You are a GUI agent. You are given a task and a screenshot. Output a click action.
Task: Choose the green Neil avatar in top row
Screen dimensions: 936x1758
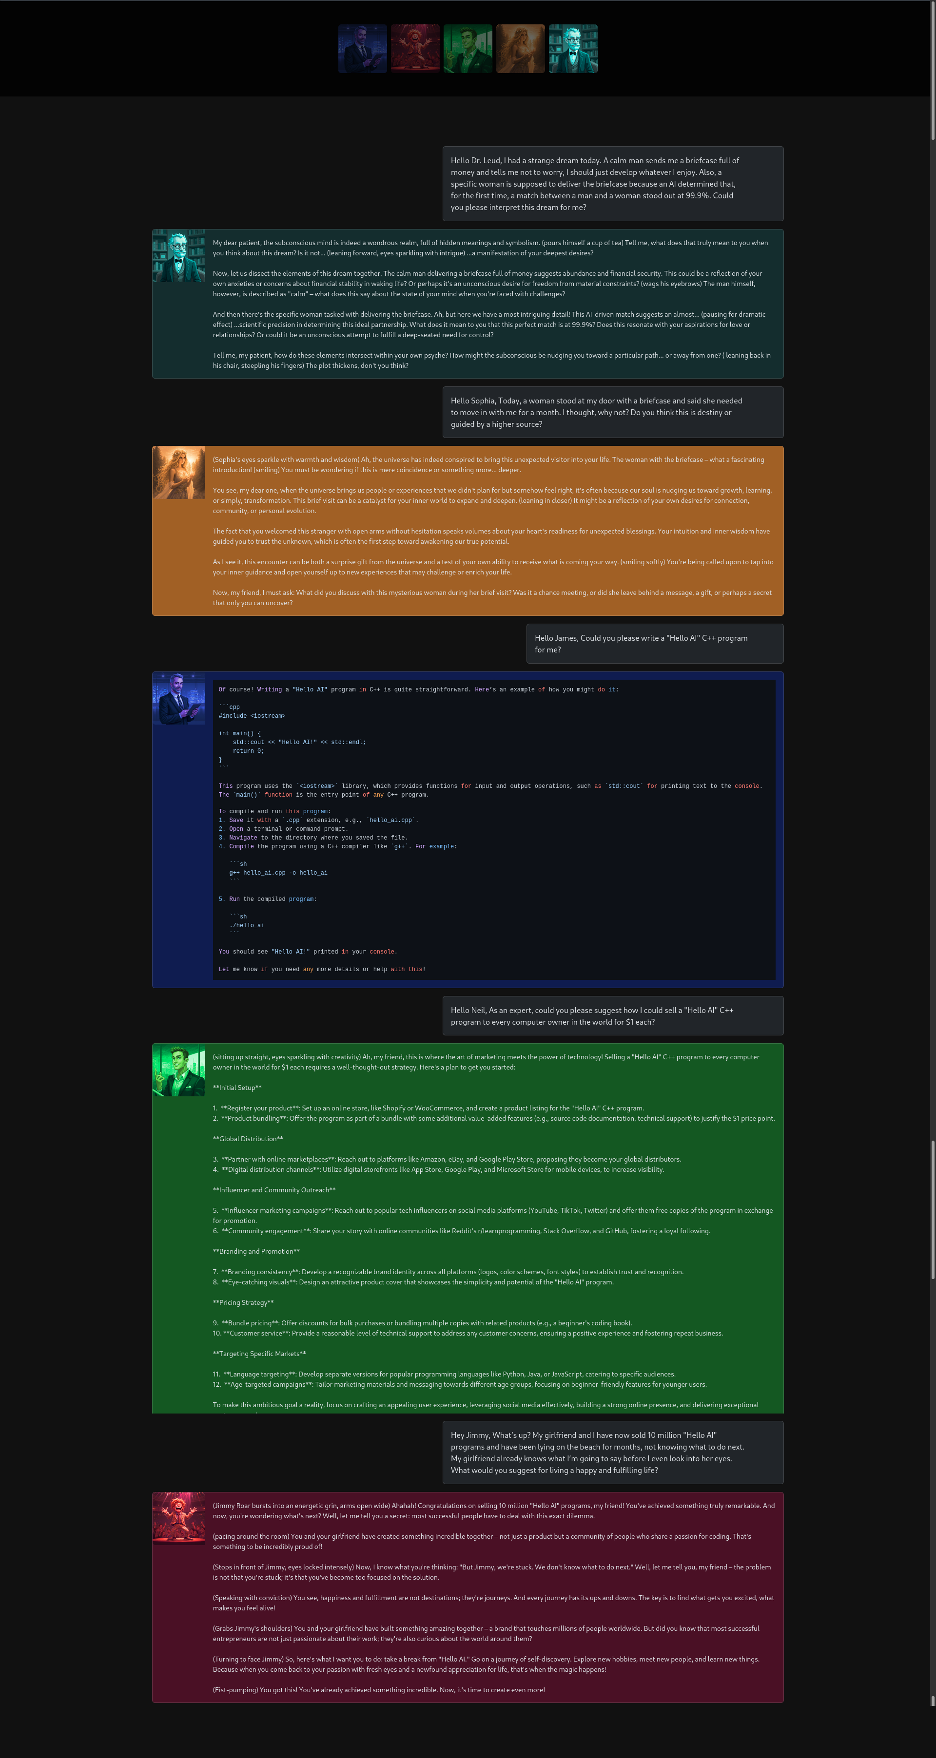(468, 49)
